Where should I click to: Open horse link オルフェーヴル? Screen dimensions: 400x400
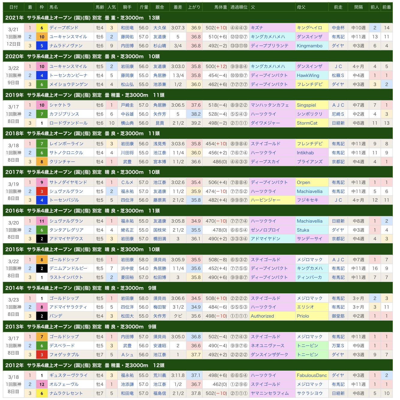[64, 384]
